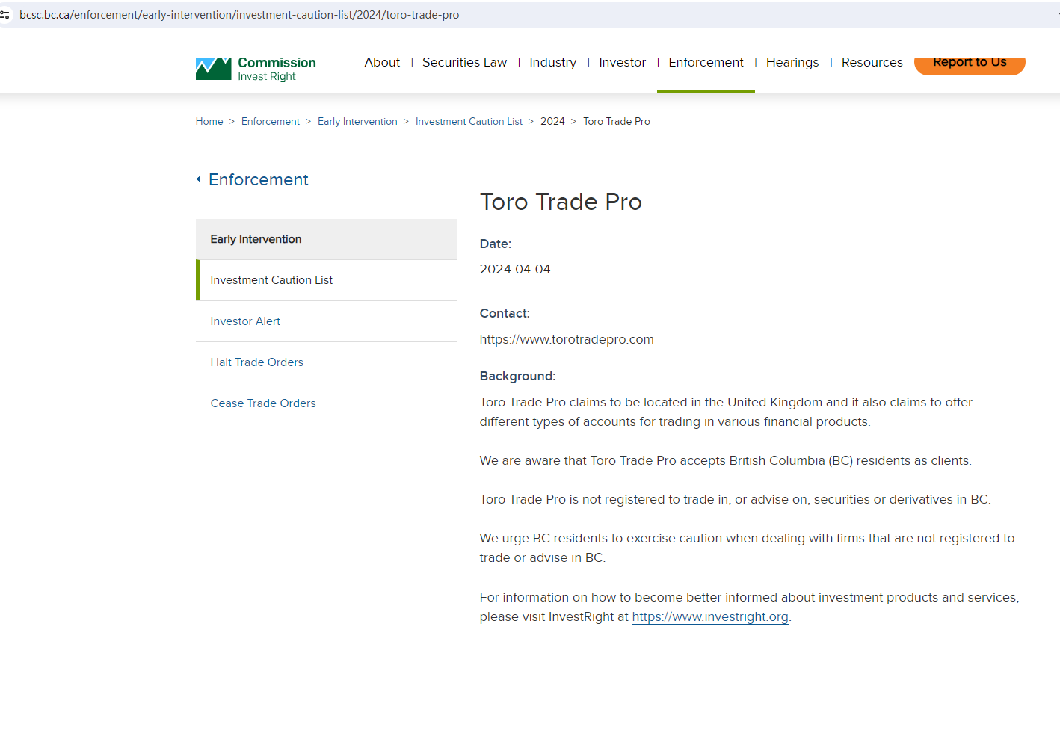Open Halt Trade Orders in sidebar

tap(327, 362)
